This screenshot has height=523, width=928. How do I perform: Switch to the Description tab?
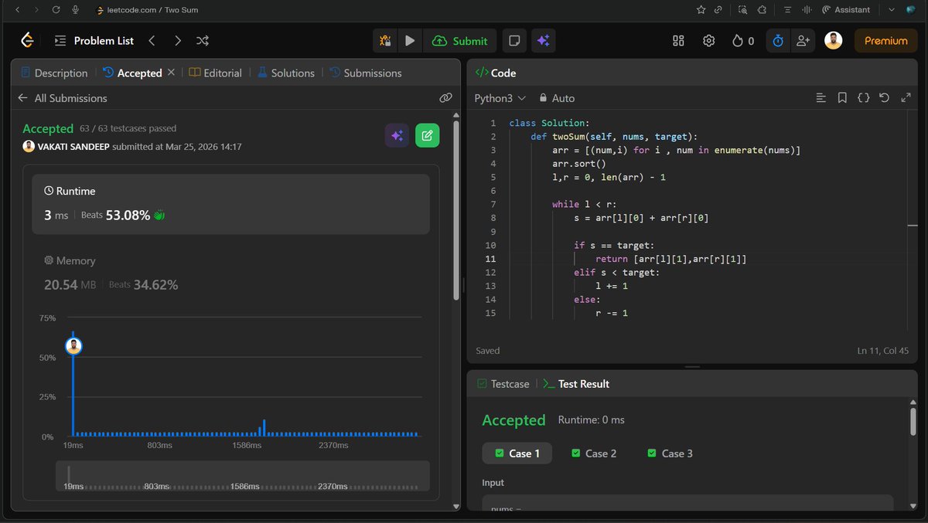point(54,73)
